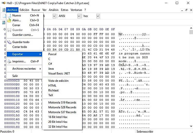Click Sobreescribir in status bar

[145, 131]
